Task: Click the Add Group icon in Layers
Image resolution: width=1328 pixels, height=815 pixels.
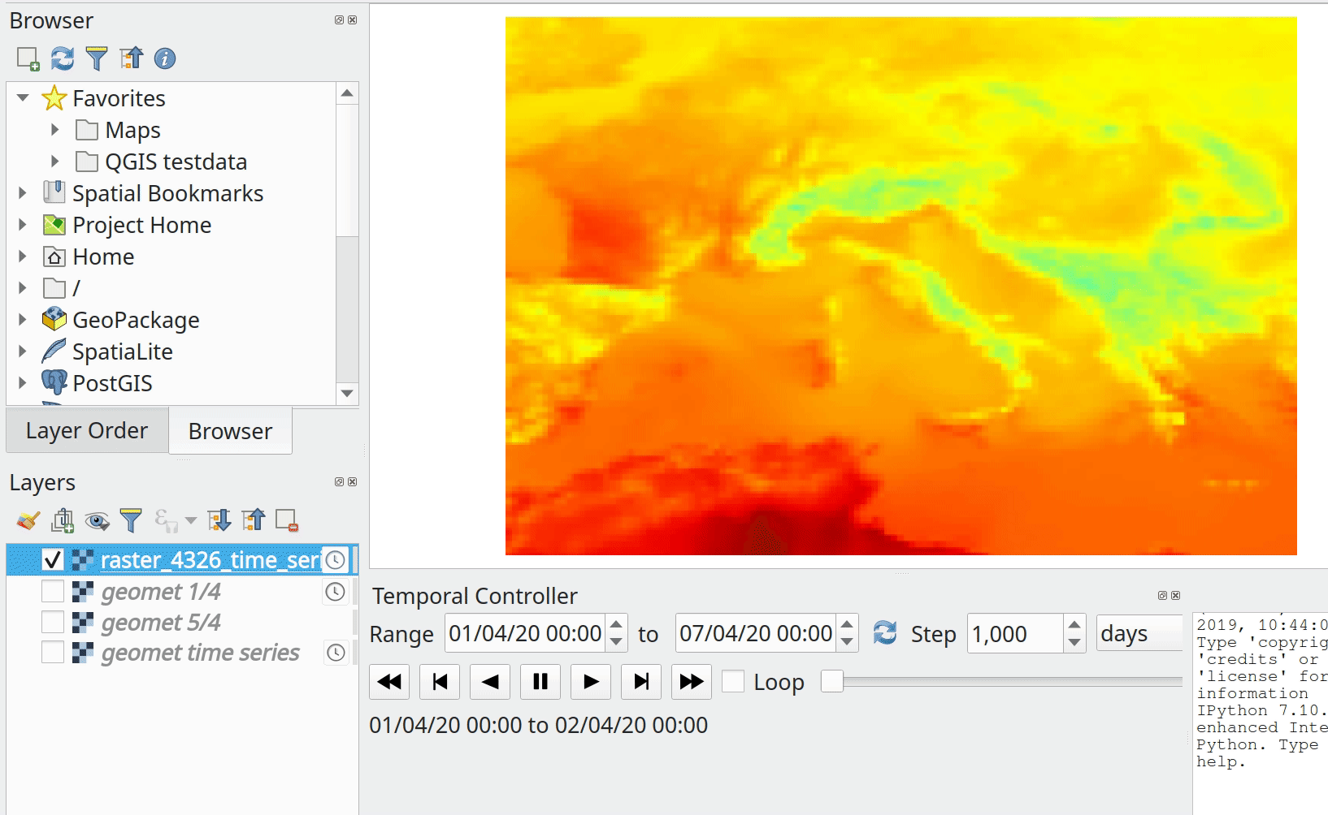Action: coord(63,520)
